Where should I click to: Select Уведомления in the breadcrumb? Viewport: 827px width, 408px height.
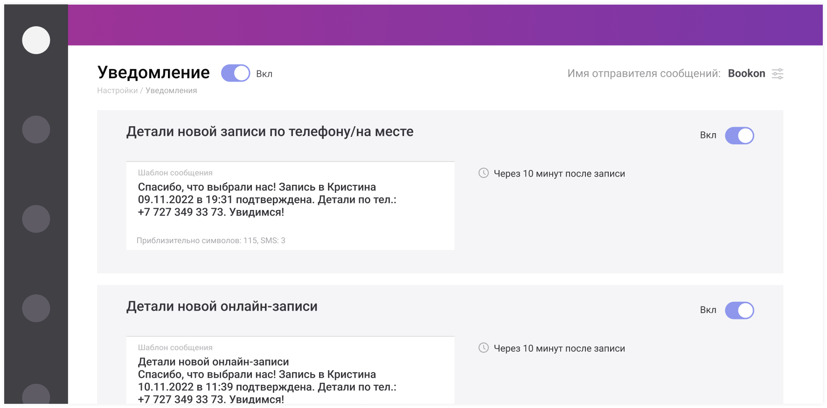pyautogui.click(x=171, y=90)
